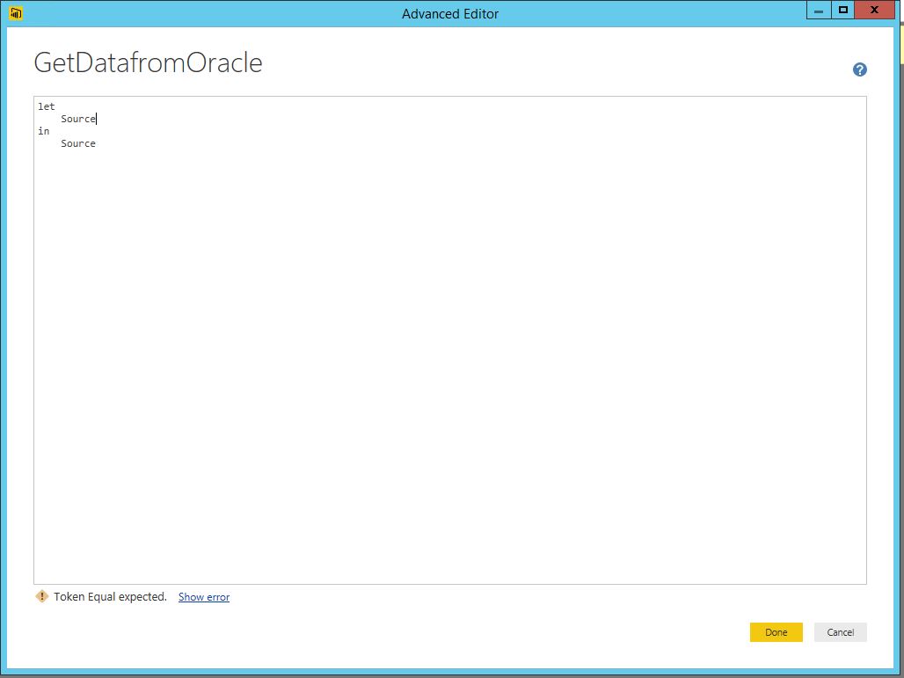Click the GetDatafromOracle query title

pos(148,62)
